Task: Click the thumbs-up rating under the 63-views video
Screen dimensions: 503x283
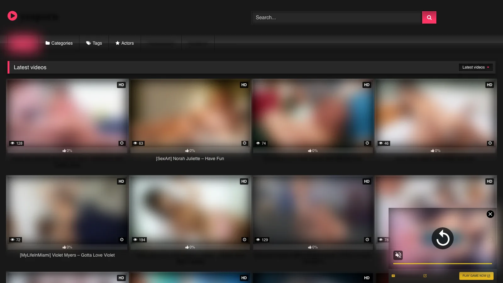Action: tap(190, 151)
